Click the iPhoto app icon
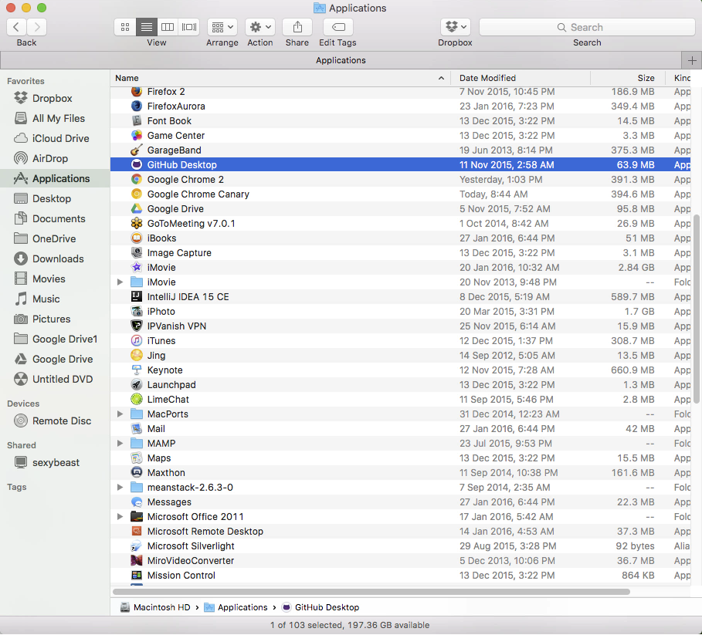 (x=137, y=312)
